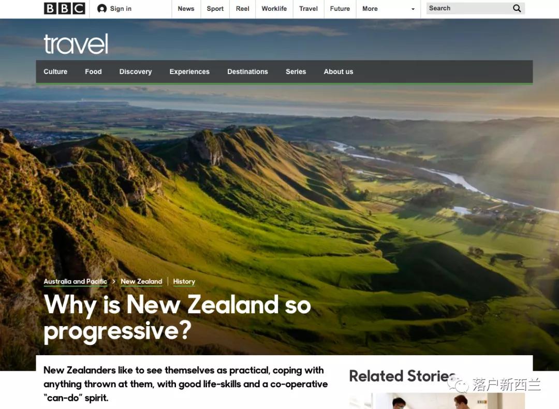Open the News menu item

point(186,9)
